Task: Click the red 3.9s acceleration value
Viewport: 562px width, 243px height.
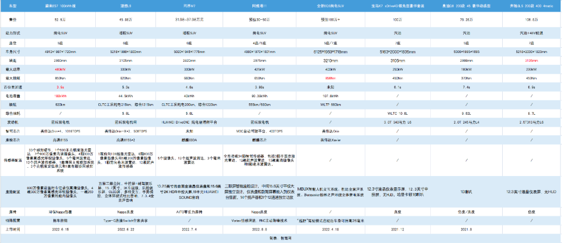Action: [60, 86]
